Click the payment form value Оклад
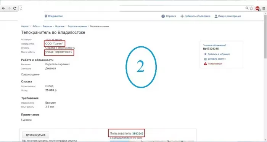 point(49,86)
